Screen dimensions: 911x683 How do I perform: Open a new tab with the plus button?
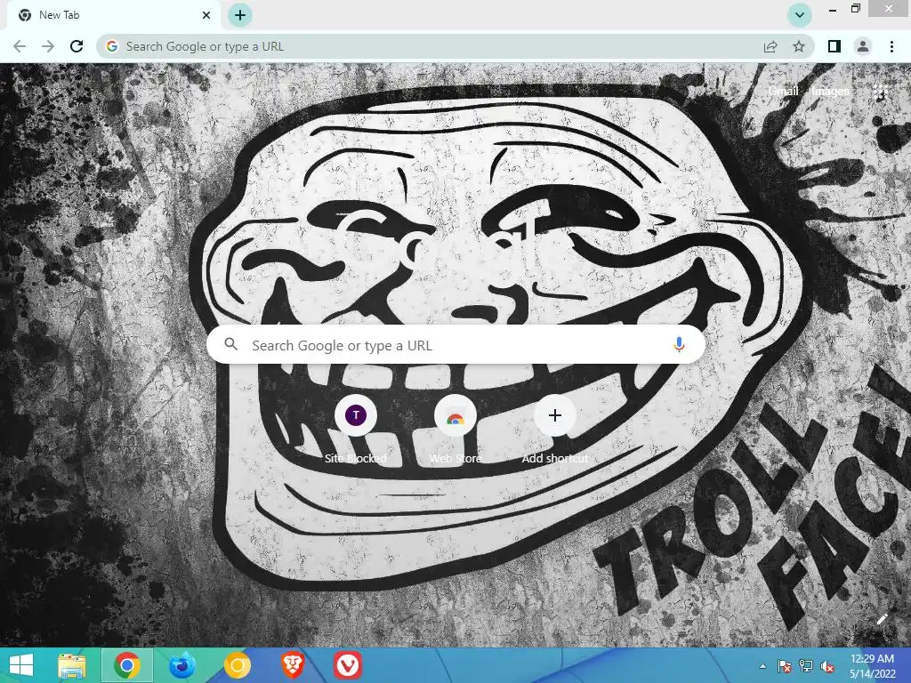[240, 15]
